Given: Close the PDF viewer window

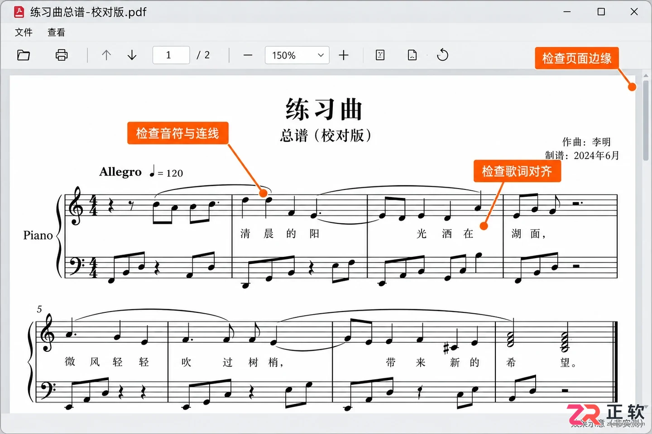Looking at the screenshot, I should pyautogui.click(x=634, y=12).
